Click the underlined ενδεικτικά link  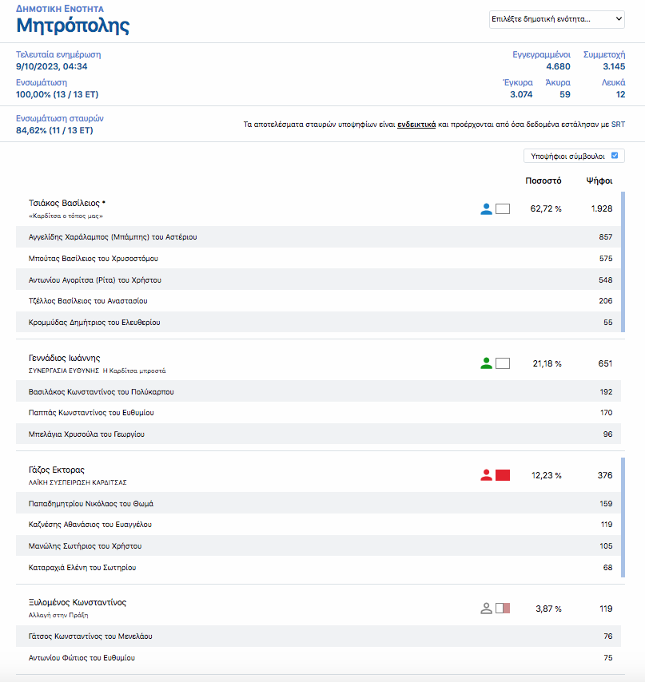click(x=416, y=125)
